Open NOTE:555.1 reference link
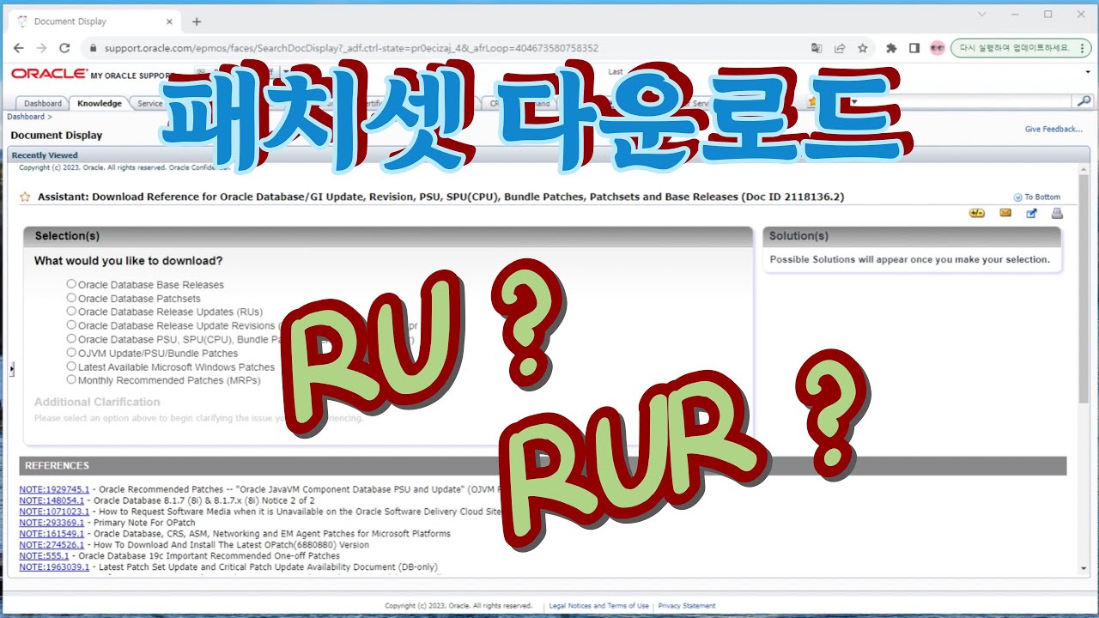The image size is (1099, 618). (44, 556)
